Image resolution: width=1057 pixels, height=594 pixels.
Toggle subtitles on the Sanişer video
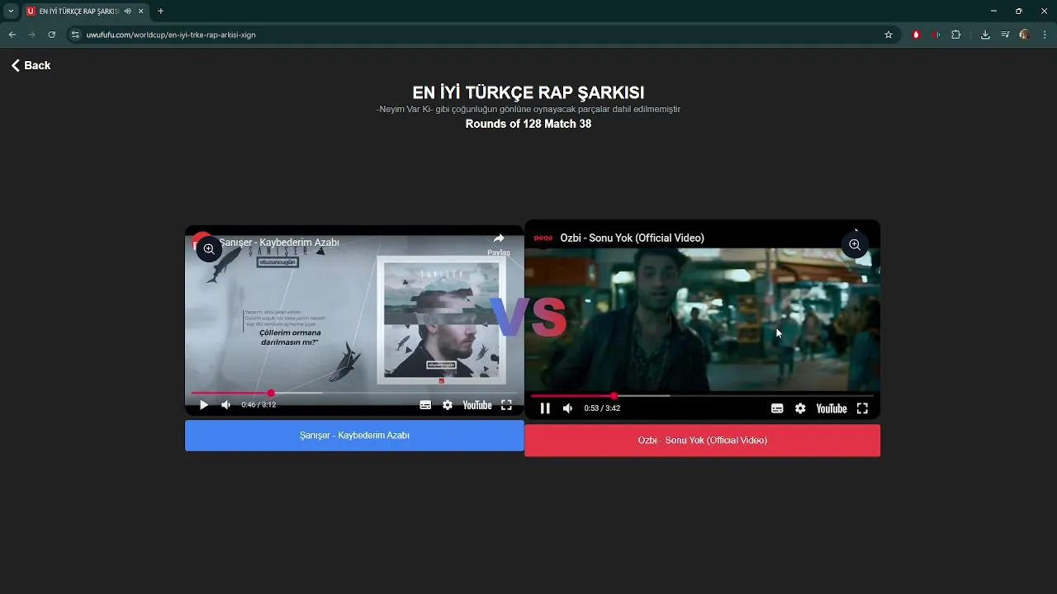(425, 405)
